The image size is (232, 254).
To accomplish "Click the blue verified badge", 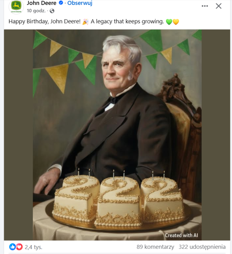I will pyautogui.click(x=61, y=3).
